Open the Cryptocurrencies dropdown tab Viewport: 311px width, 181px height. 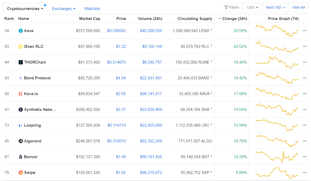25,9
